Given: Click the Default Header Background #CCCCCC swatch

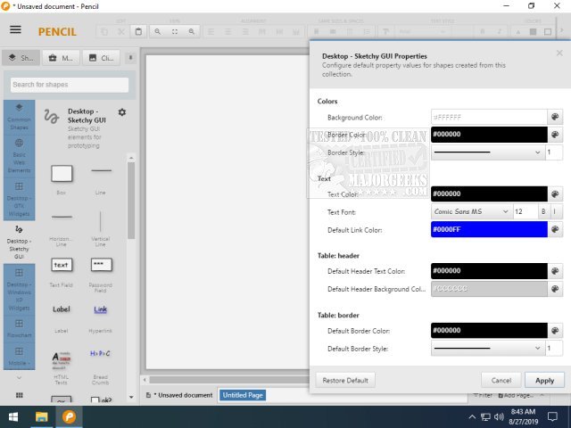Looking at the screenshot, I should pyautogui.click(x=489, y=289).
